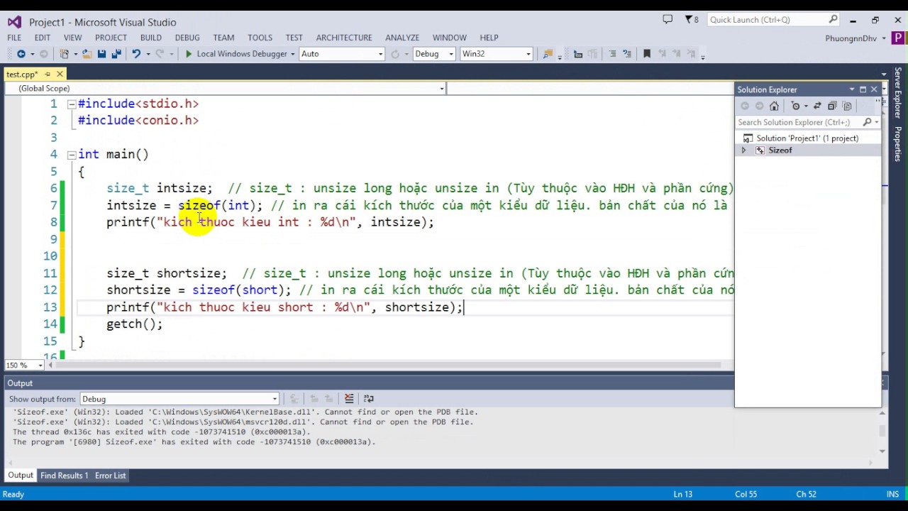This screenshot has width=908, height=511.
Task: Collapse All in Solution Explorer
Action: pyautogui.click(x=832, y=106)
